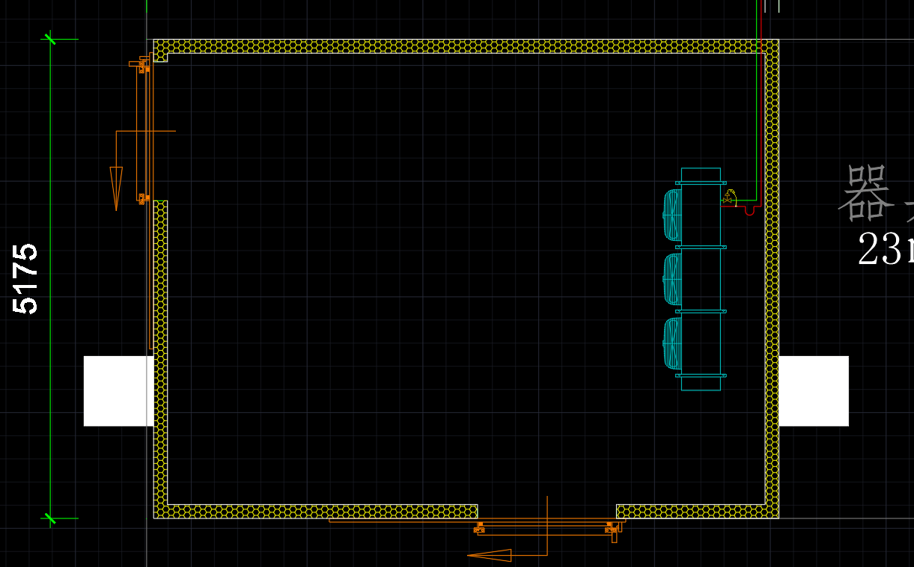The height and width of the screenshot is (567, 914).
Task: Click the large Chinese character text at right
Action: click(x=867, y=194)
